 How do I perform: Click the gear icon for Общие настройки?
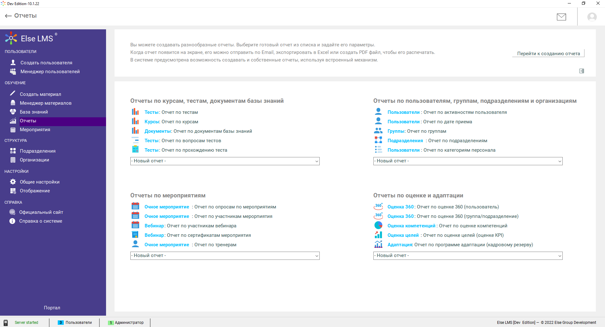13,182
